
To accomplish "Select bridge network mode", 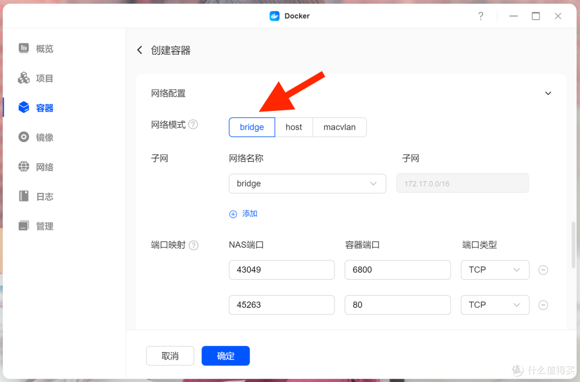I will [x=252, y=128].
